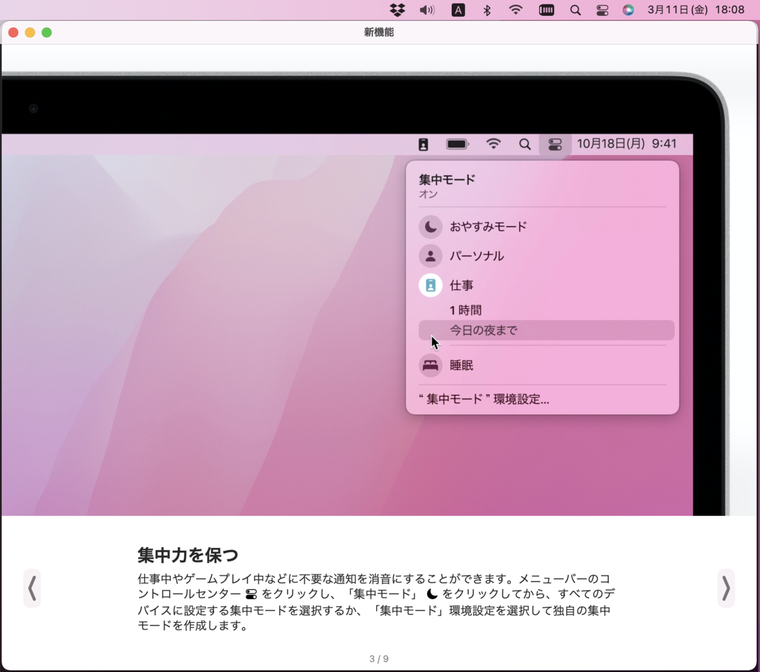Open Spotlight search from the menu bar
The width and height of the screenshot is (760, 672).
pyautogui.click(x=575, y=9)
